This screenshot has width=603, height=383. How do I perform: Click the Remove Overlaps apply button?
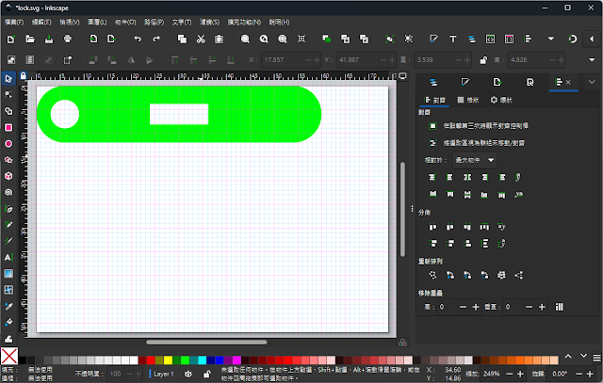pyautogui.click(x=559, y=307)
